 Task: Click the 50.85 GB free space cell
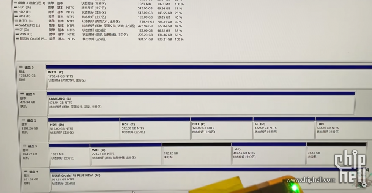(164, 17)
